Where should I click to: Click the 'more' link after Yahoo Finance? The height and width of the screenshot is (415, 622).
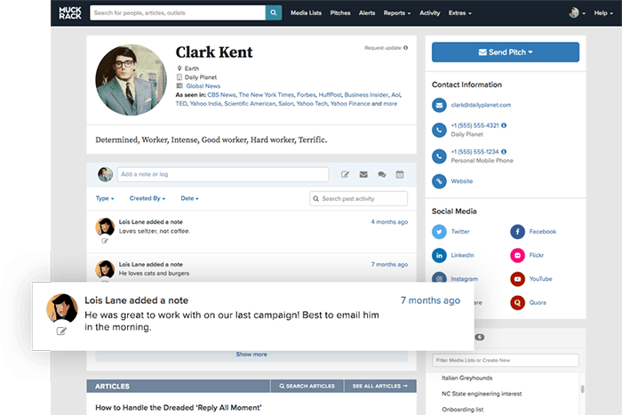pyautogui.click(x=390, y=104)
